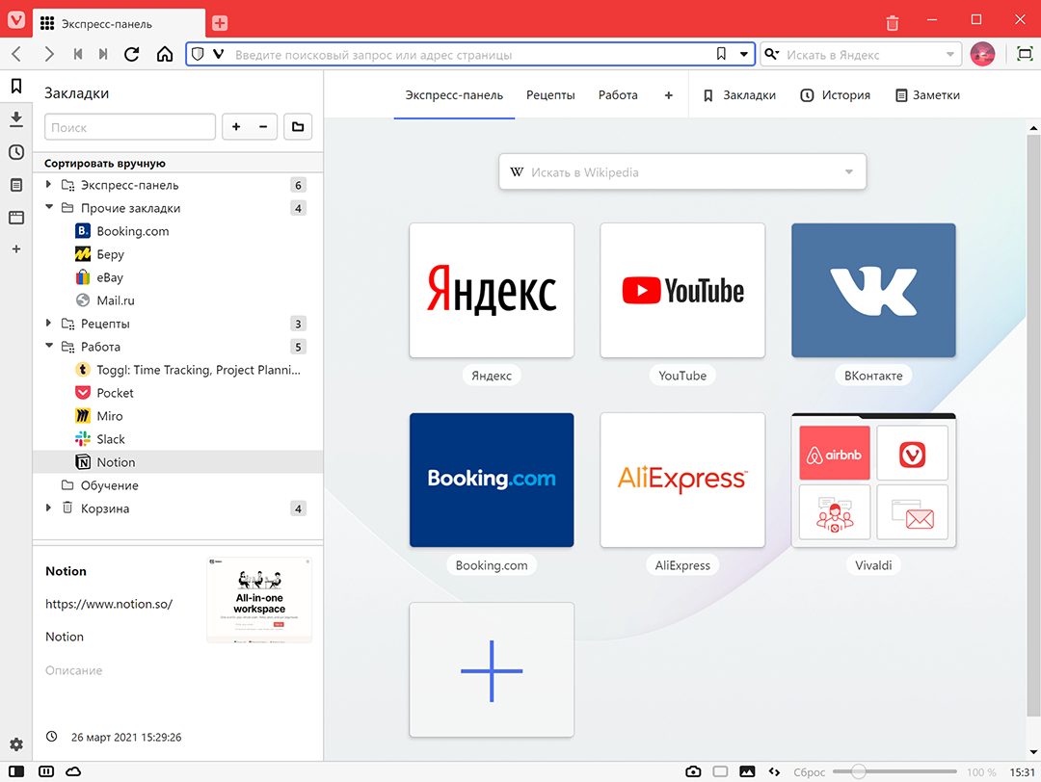This screenshot has height=782, width=1041.
Task: Open the YouTube speed dial thumbnail
Action: coord(682,291)
